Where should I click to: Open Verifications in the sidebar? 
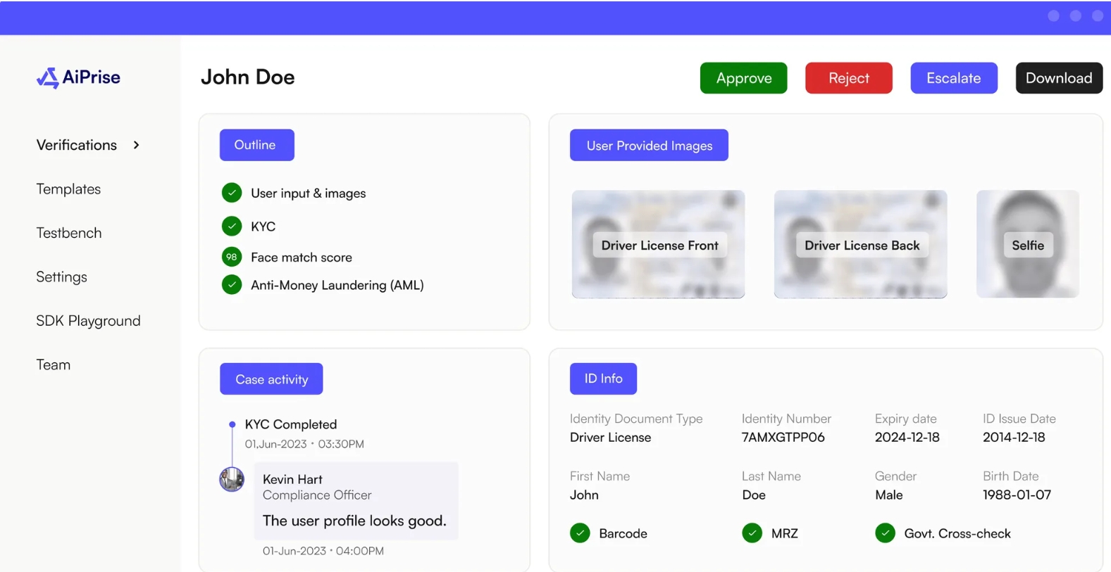click(x=77, y=145)
